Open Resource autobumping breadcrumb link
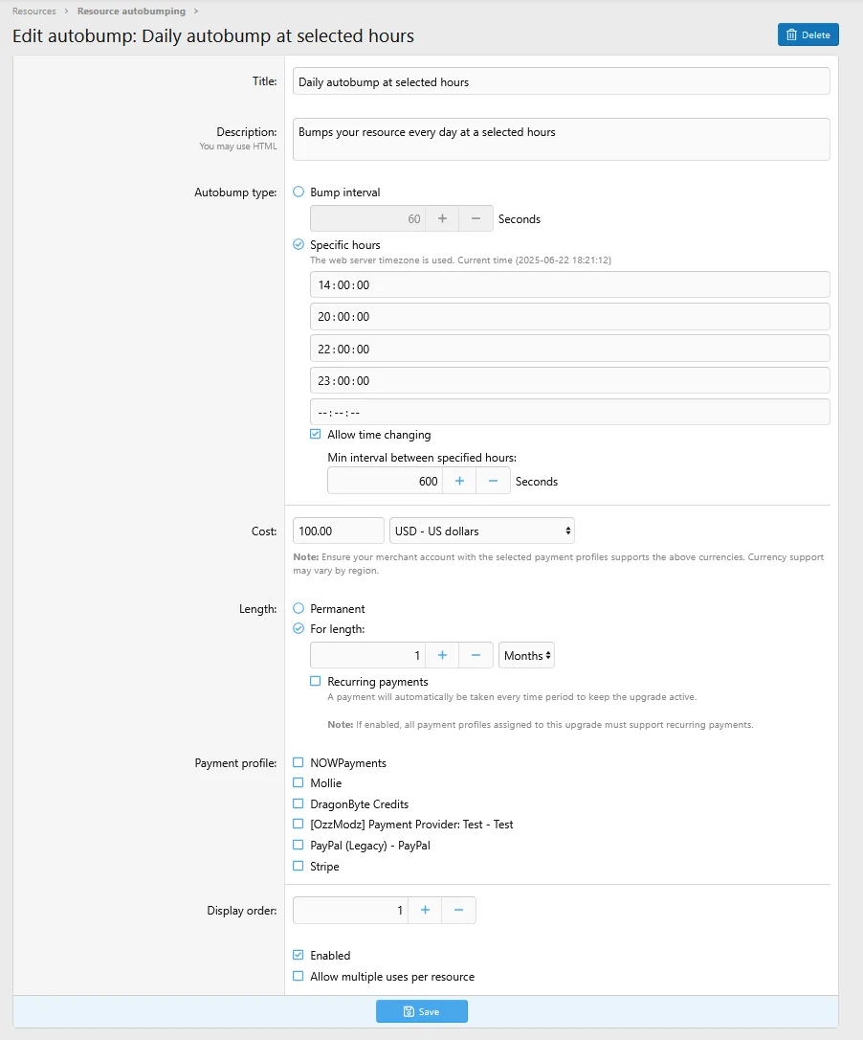Viewport: 863px width, 1040px height. 131,11
